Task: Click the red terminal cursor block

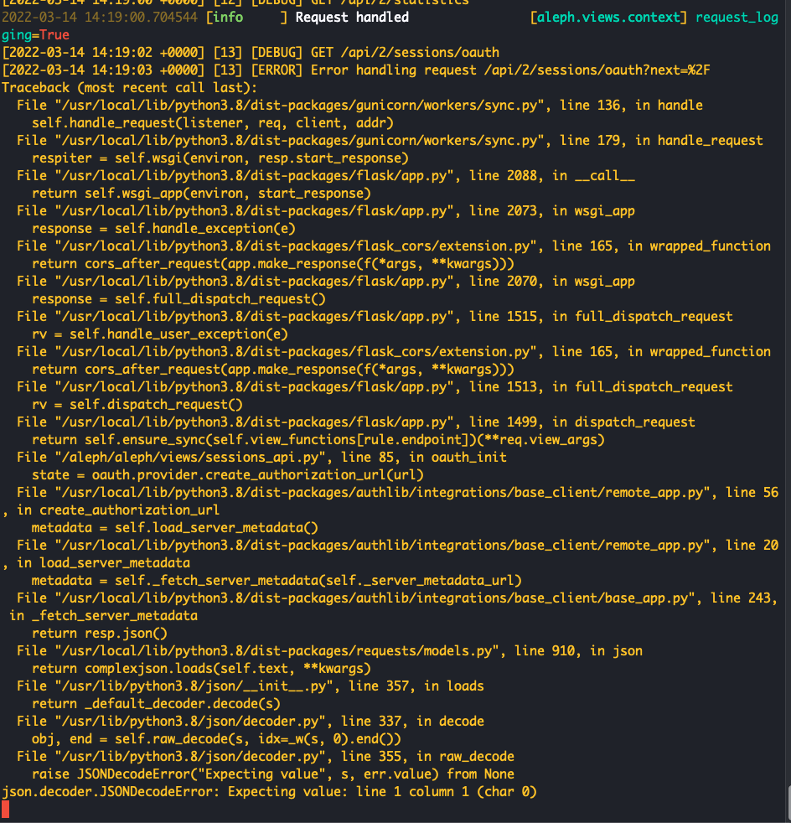Action: tap(5, 809)
